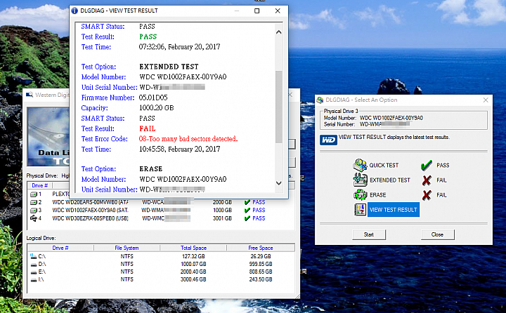Click the green check beside QUICK TEST
Viewport: 506px width, 313px height.
(427, 166)
